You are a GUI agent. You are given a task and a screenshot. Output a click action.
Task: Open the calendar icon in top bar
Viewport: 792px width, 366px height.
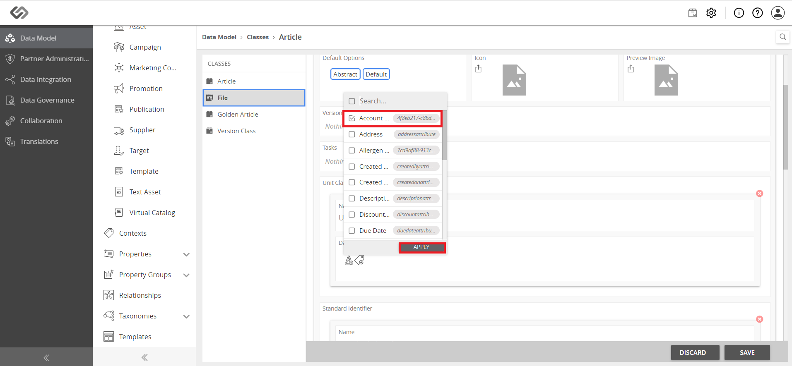pos(693,13)
